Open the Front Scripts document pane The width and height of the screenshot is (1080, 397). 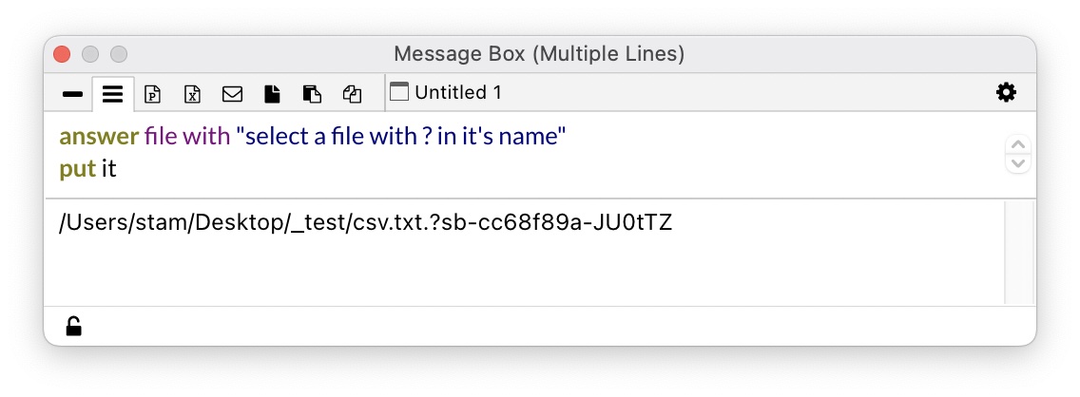(x=272, y=93)
